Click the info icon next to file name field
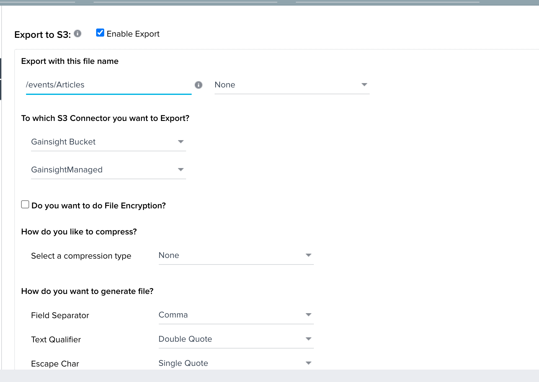This screenshot has height=382, width=539. pos(198,85)
